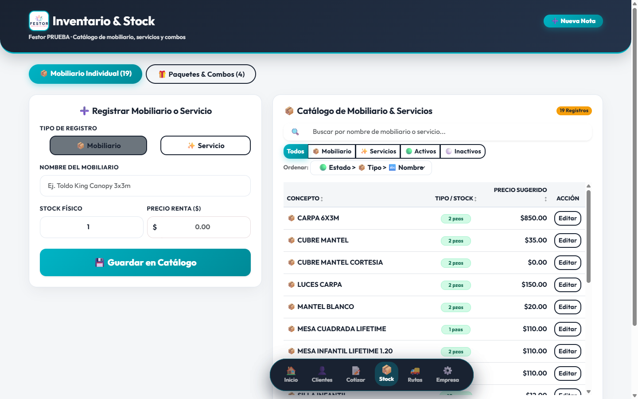Click the box icon next to catalog title
638x399 pixels.
289,111
